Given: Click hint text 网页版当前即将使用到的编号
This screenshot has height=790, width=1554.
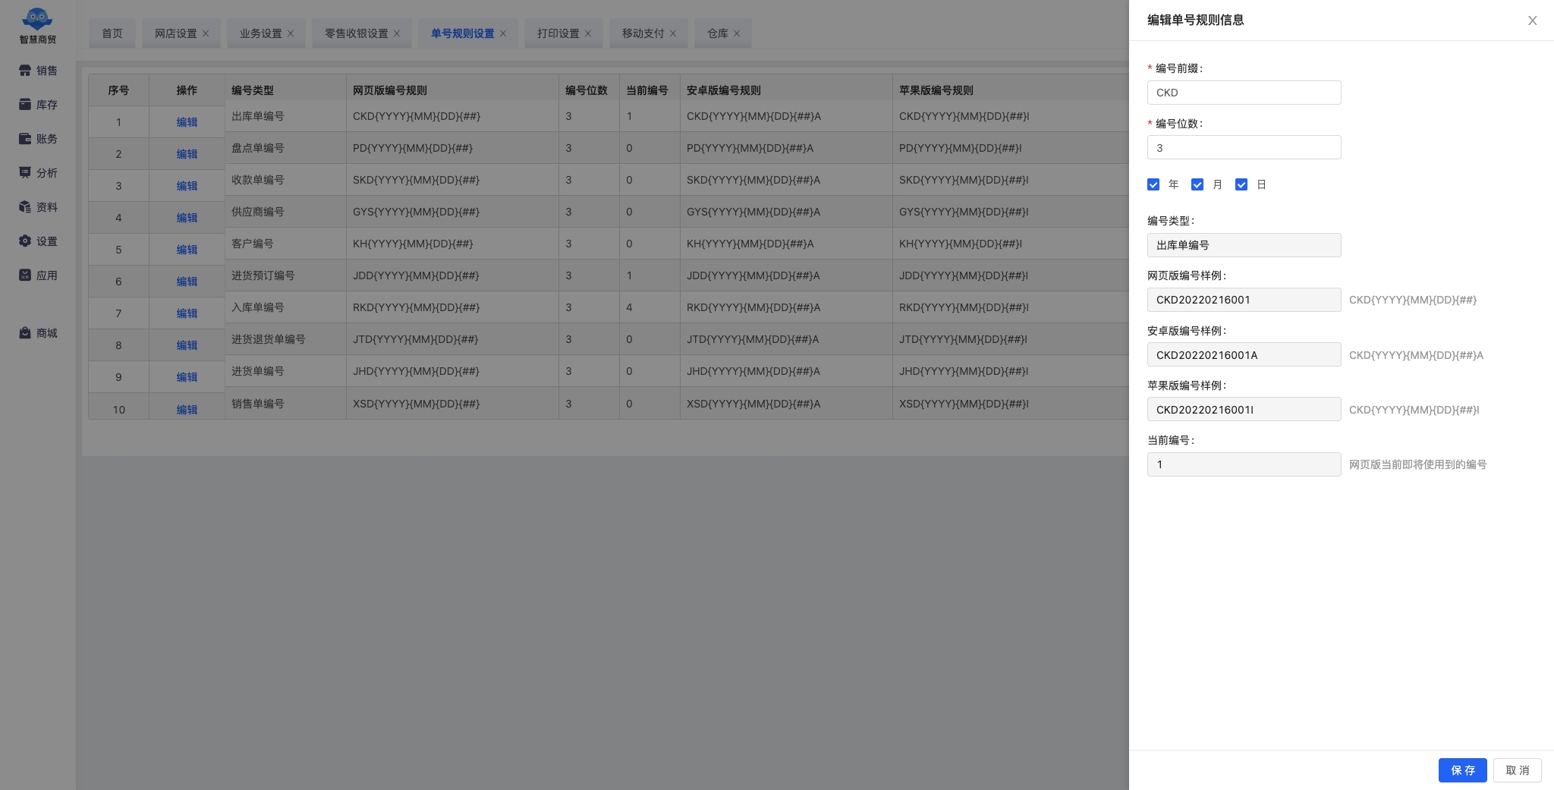Looking at the screenshot, I should pyautogui.click(x=1417, y=464).
